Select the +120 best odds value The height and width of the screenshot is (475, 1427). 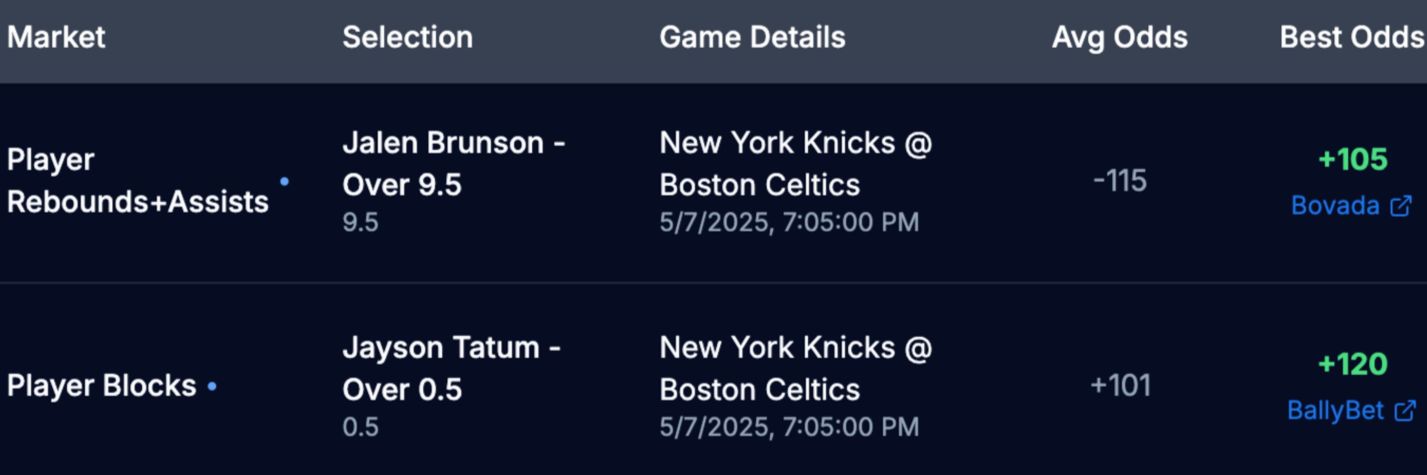click(x=1353, y=364)
